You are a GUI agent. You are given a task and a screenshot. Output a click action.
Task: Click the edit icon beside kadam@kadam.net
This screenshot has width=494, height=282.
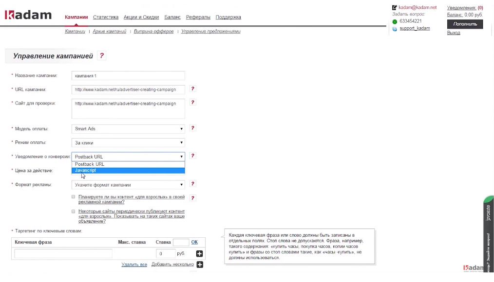point(395,8)
